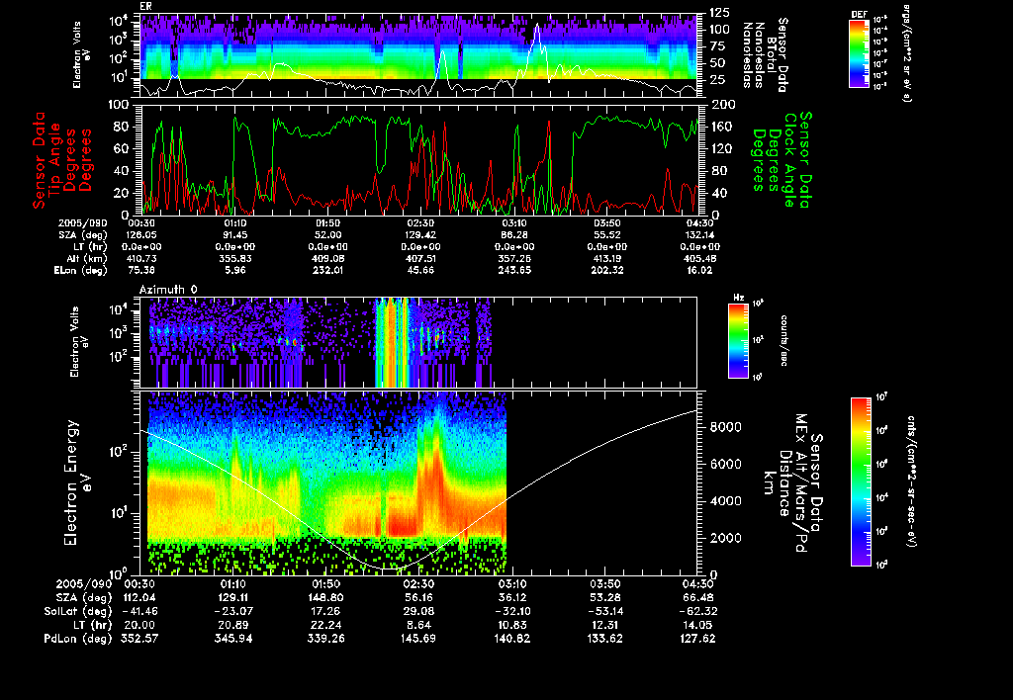Click the SZA value 128.05
The height and width of the screenshot is (700, 1013).
coord(139,235)
